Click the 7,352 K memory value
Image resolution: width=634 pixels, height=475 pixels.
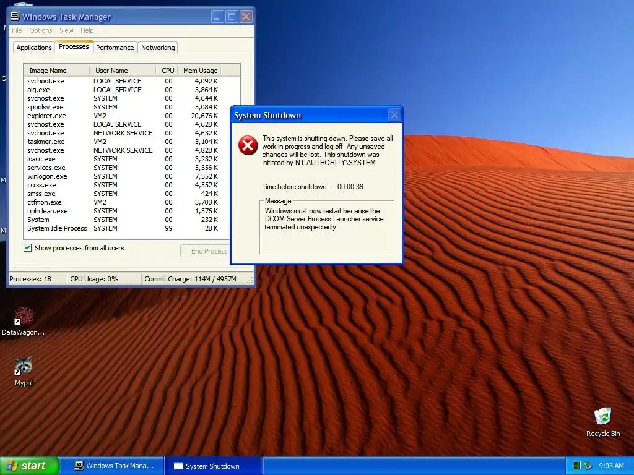206,176
